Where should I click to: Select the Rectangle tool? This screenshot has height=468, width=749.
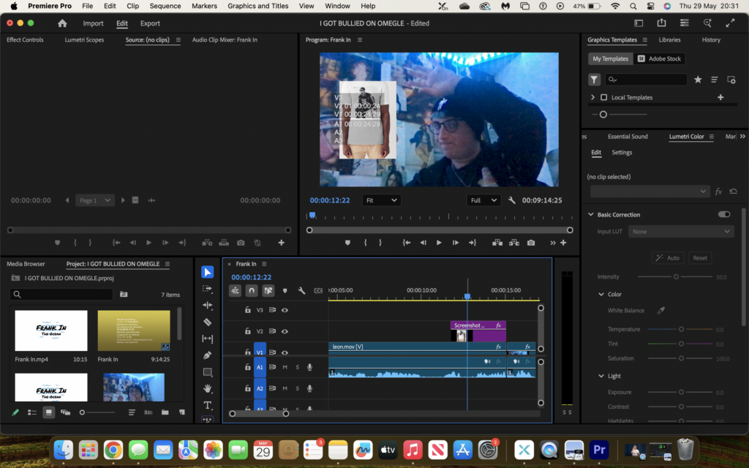click(207, 372)
